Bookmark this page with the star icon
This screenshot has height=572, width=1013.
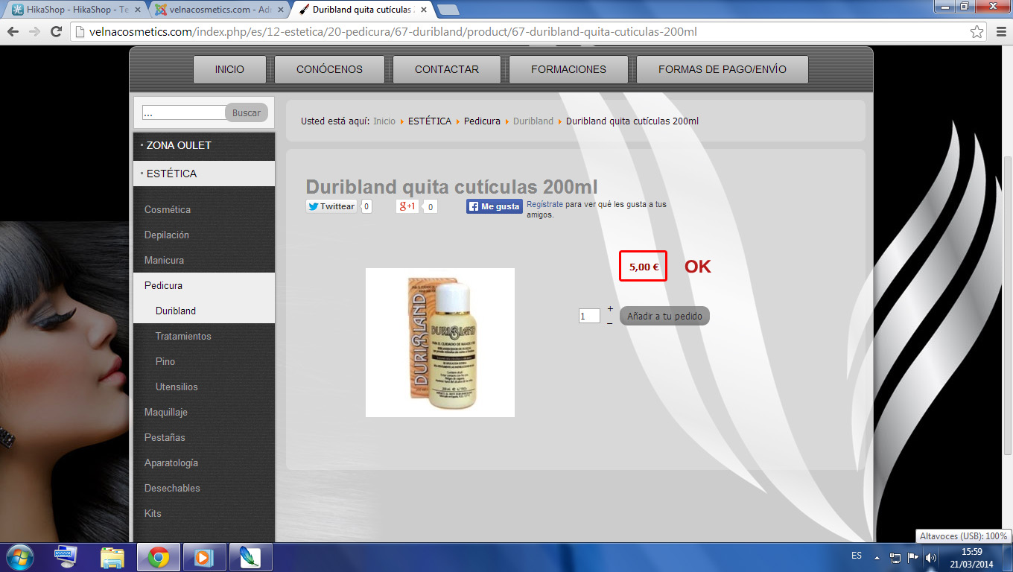pyautogui.click(x=977, y=32)
